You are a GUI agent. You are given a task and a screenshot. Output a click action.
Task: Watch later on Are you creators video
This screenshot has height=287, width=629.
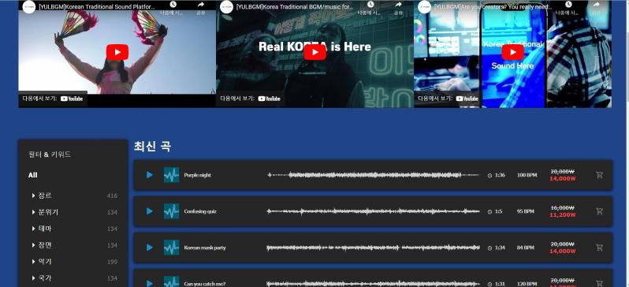pyautogui.click(x=568, y=7)
